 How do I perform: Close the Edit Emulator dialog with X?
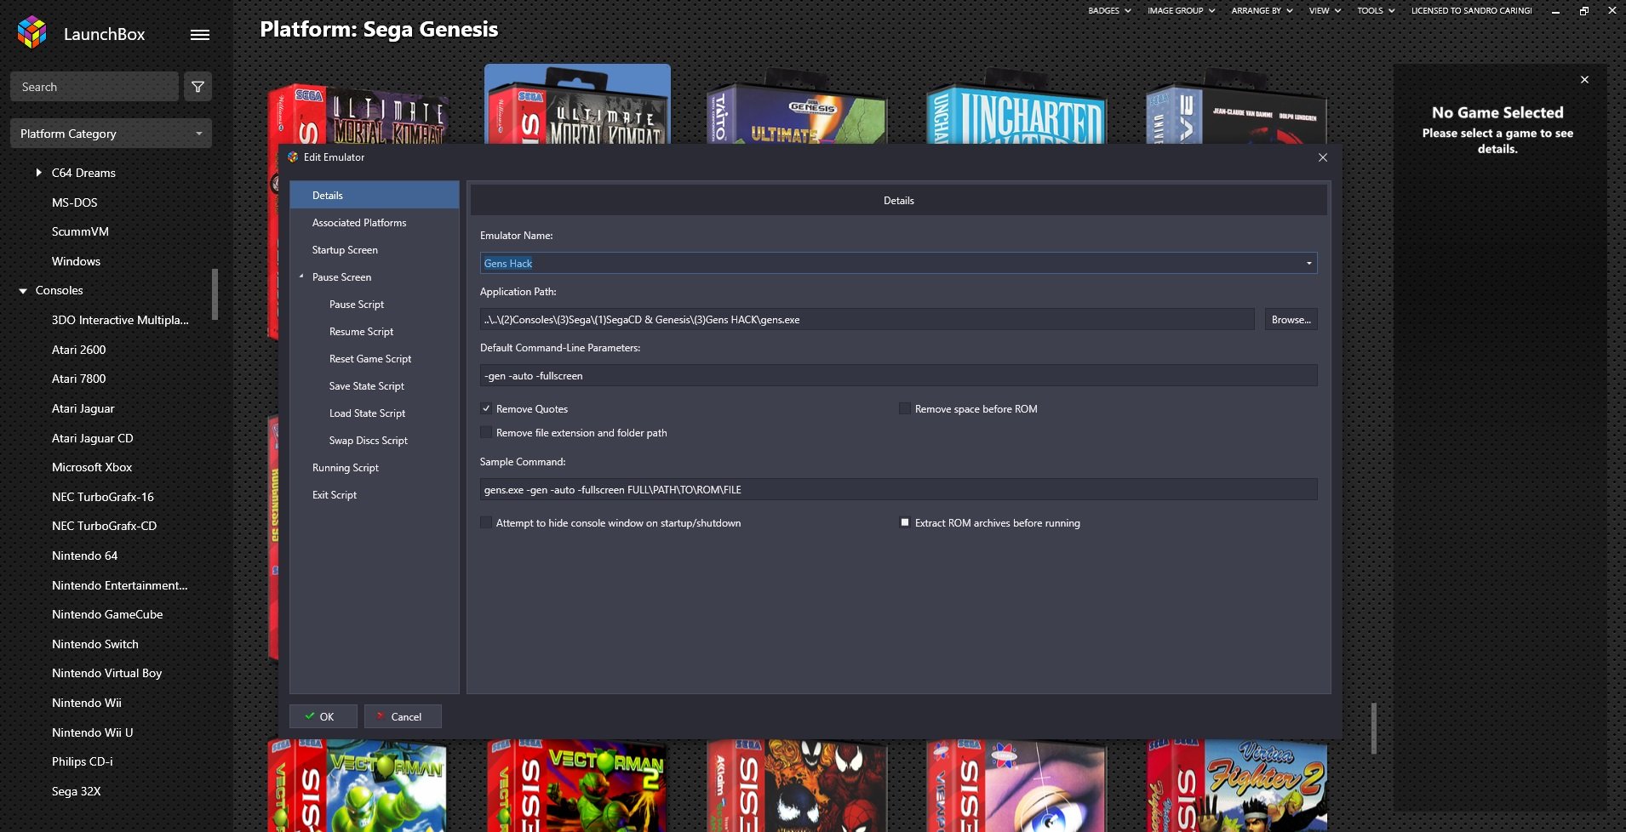coord(1322,157)
